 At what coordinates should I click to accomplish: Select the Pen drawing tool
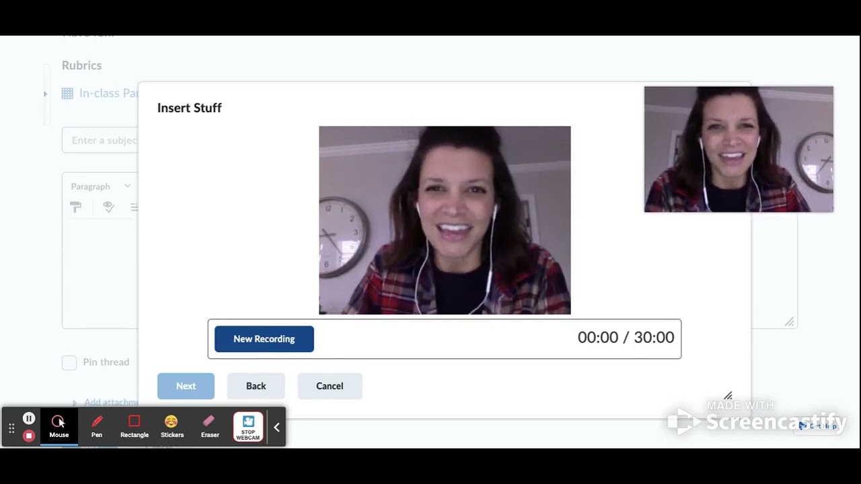[x=97, y=427]
